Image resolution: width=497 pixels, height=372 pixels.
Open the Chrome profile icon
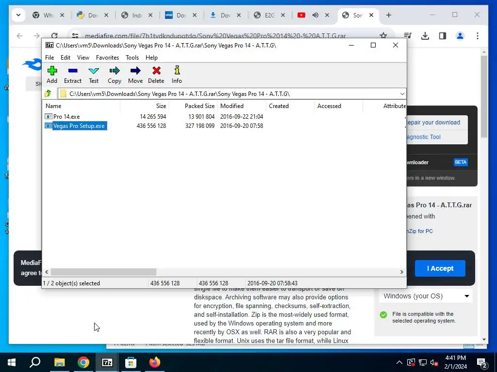tap(460, 36)
